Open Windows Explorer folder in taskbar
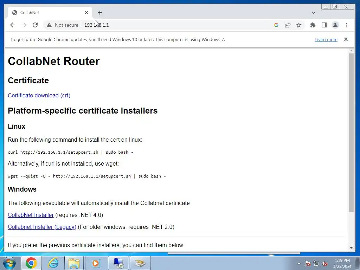Screen dimensions: 360x270 (74, 263)
